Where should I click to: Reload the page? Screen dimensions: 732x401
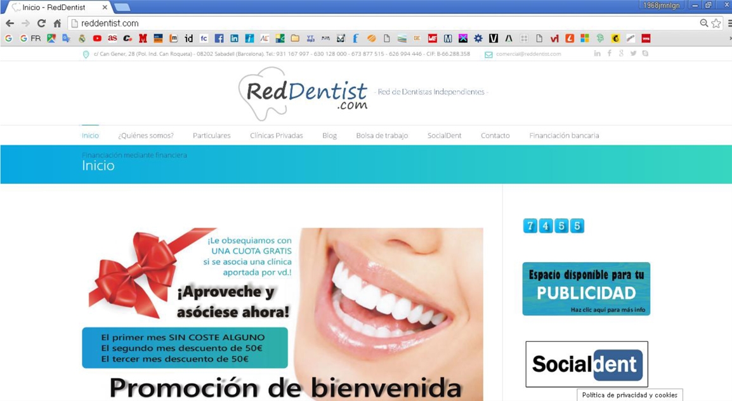click(41, 23)
